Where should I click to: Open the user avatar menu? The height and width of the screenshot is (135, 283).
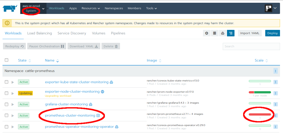tap(268, 8)
